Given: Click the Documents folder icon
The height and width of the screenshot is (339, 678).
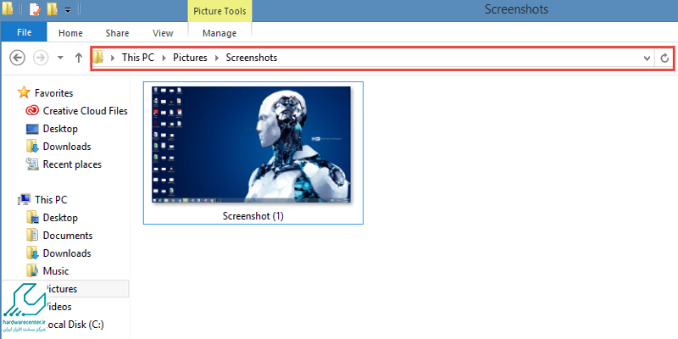Looking at the screenshot, I should coord(32,236).
